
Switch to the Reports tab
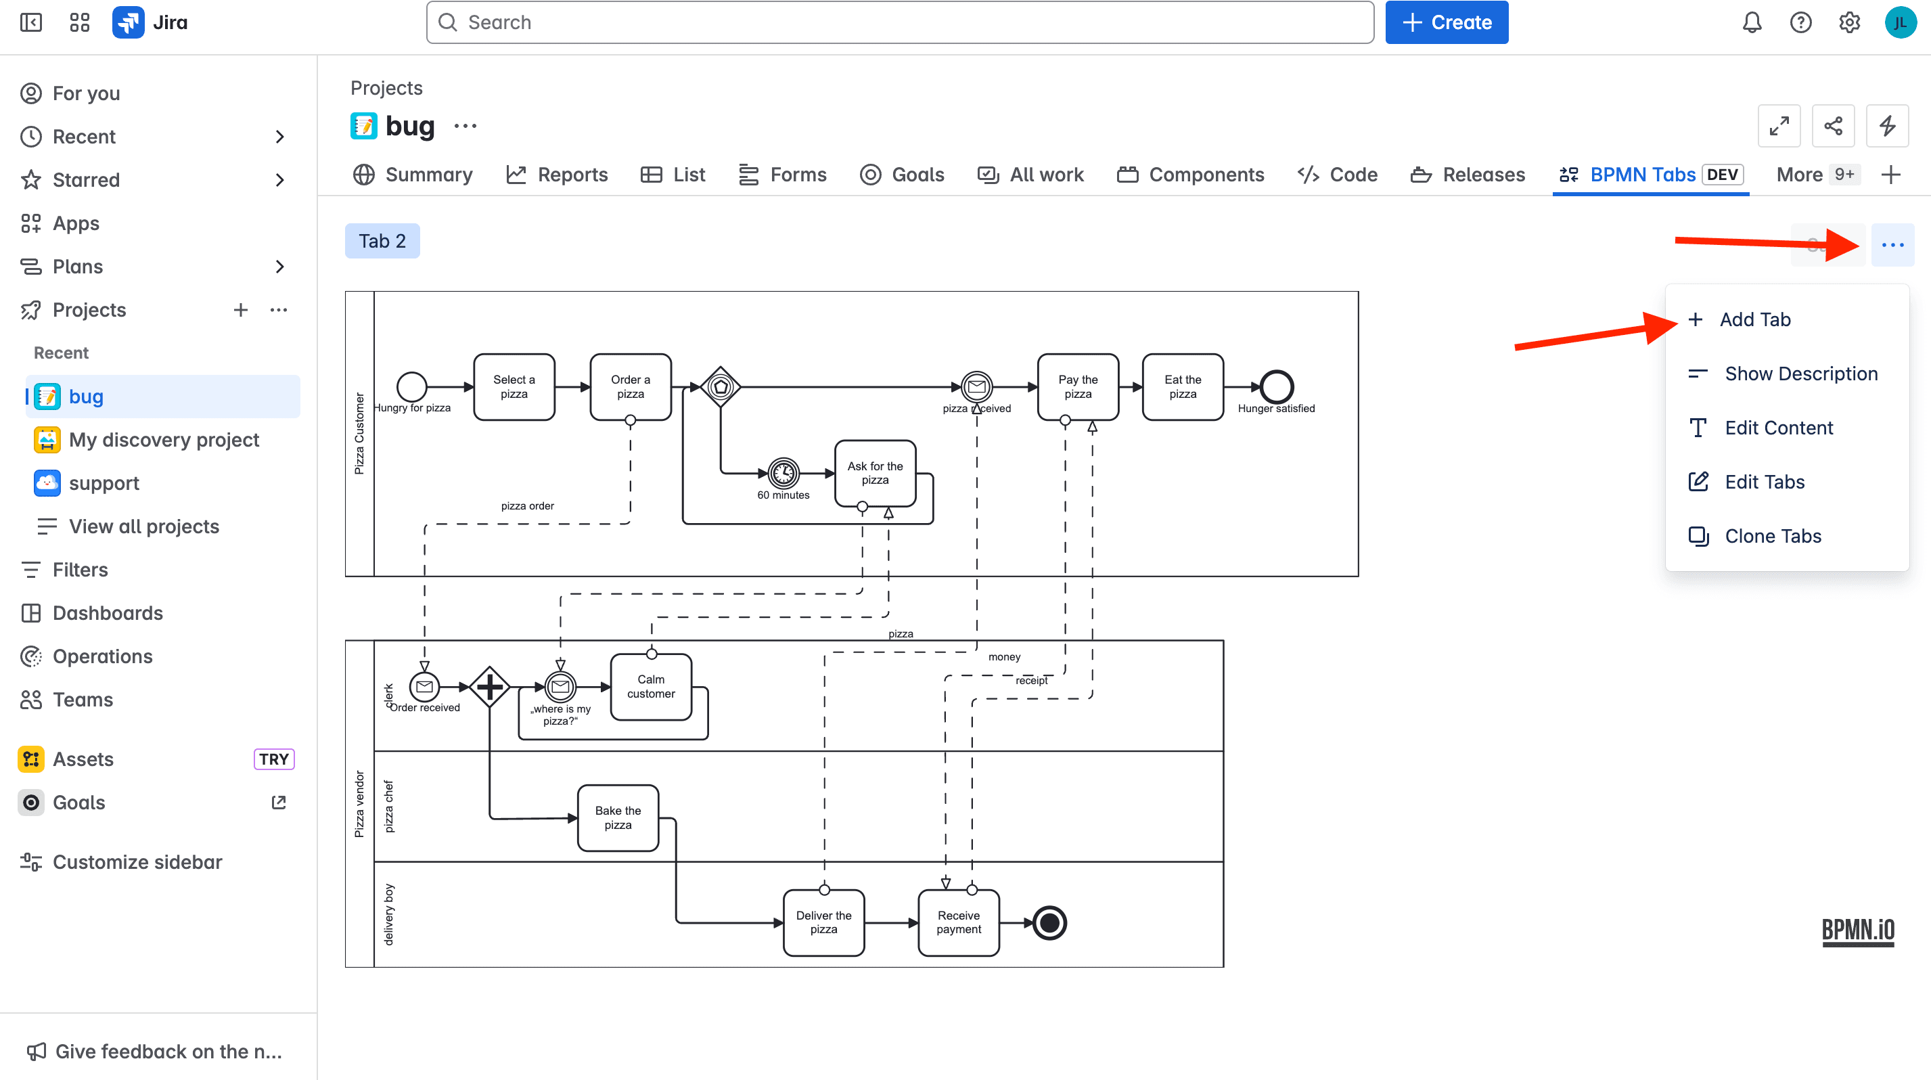click(557, 175)
